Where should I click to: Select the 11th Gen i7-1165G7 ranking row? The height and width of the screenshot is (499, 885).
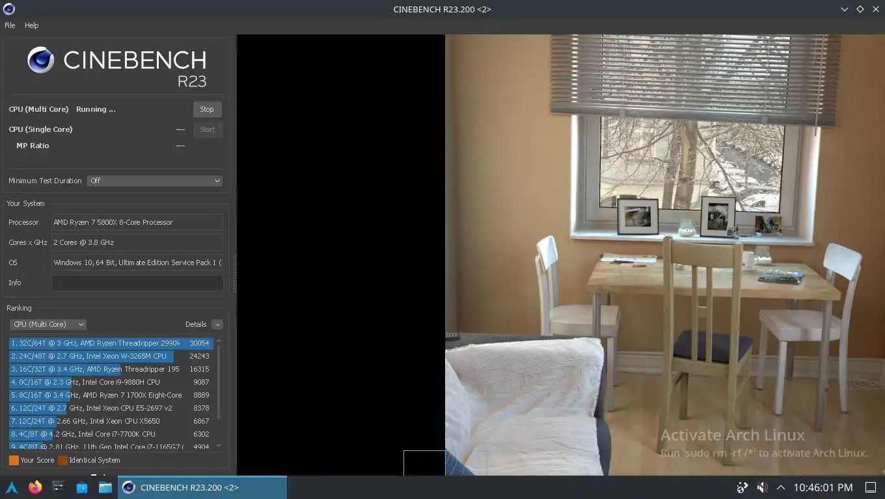pos(111,446)
